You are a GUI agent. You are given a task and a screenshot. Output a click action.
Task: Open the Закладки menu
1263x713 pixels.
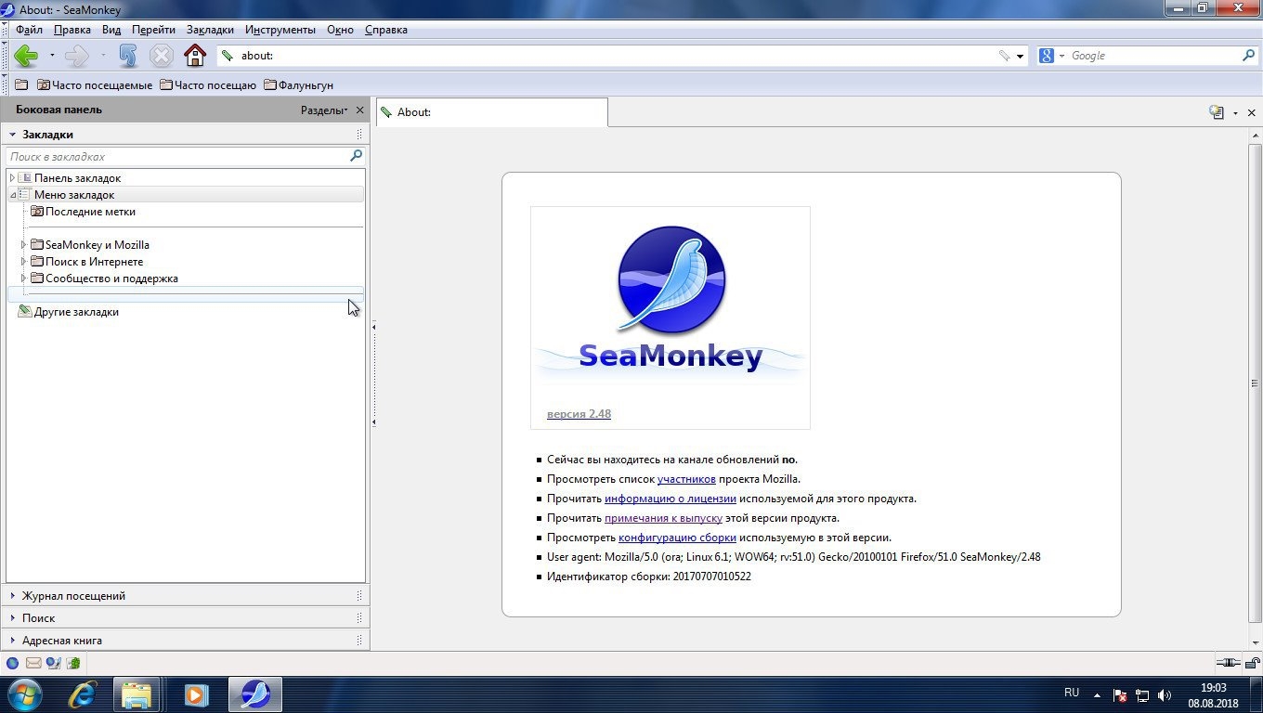[210, 30]
